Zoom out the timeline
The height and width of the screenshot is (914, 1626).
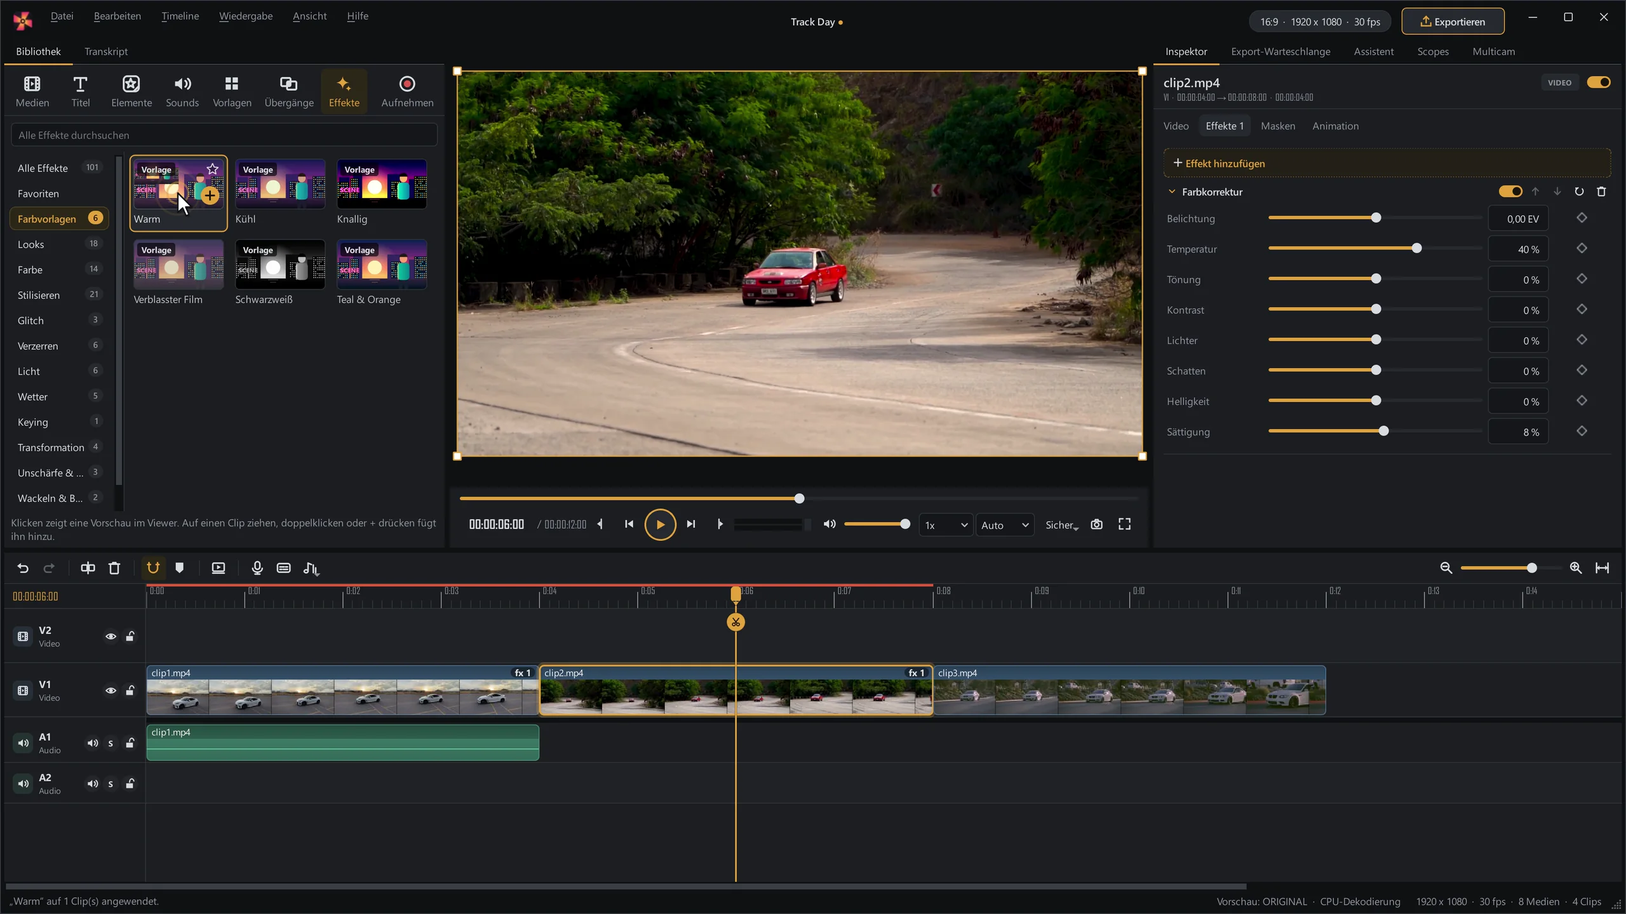pyautogui.click(x=1446, y=568)
